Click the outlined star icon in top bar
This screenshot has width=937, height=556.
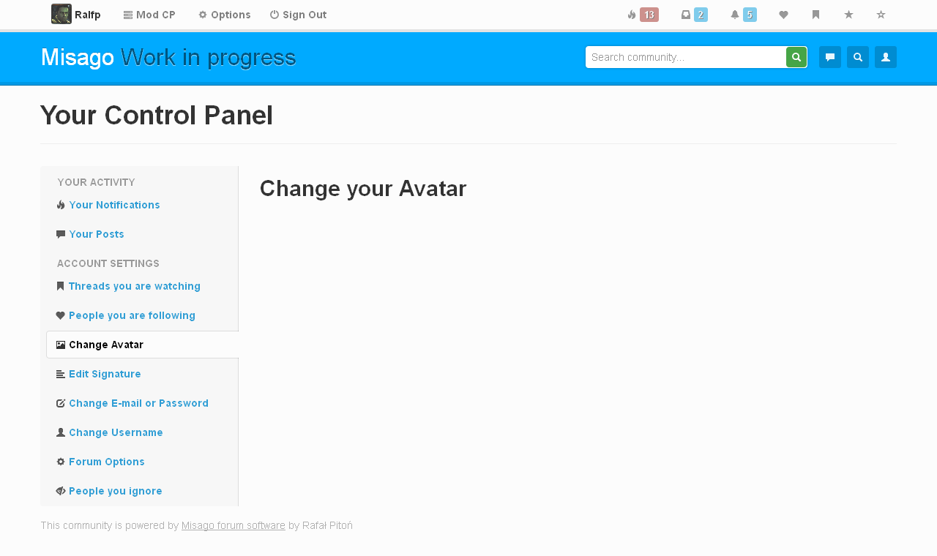pos(881,15)
